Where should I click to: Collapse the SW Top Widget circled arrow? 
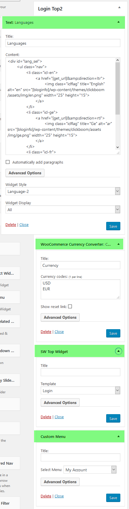click(x=118, y=351)
